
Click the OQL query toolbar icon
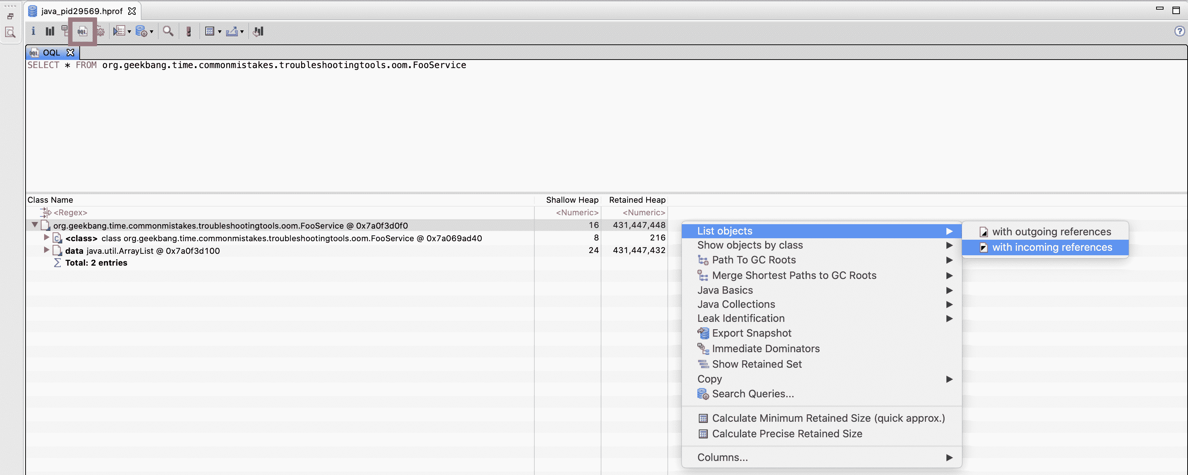tap(82, 31)
